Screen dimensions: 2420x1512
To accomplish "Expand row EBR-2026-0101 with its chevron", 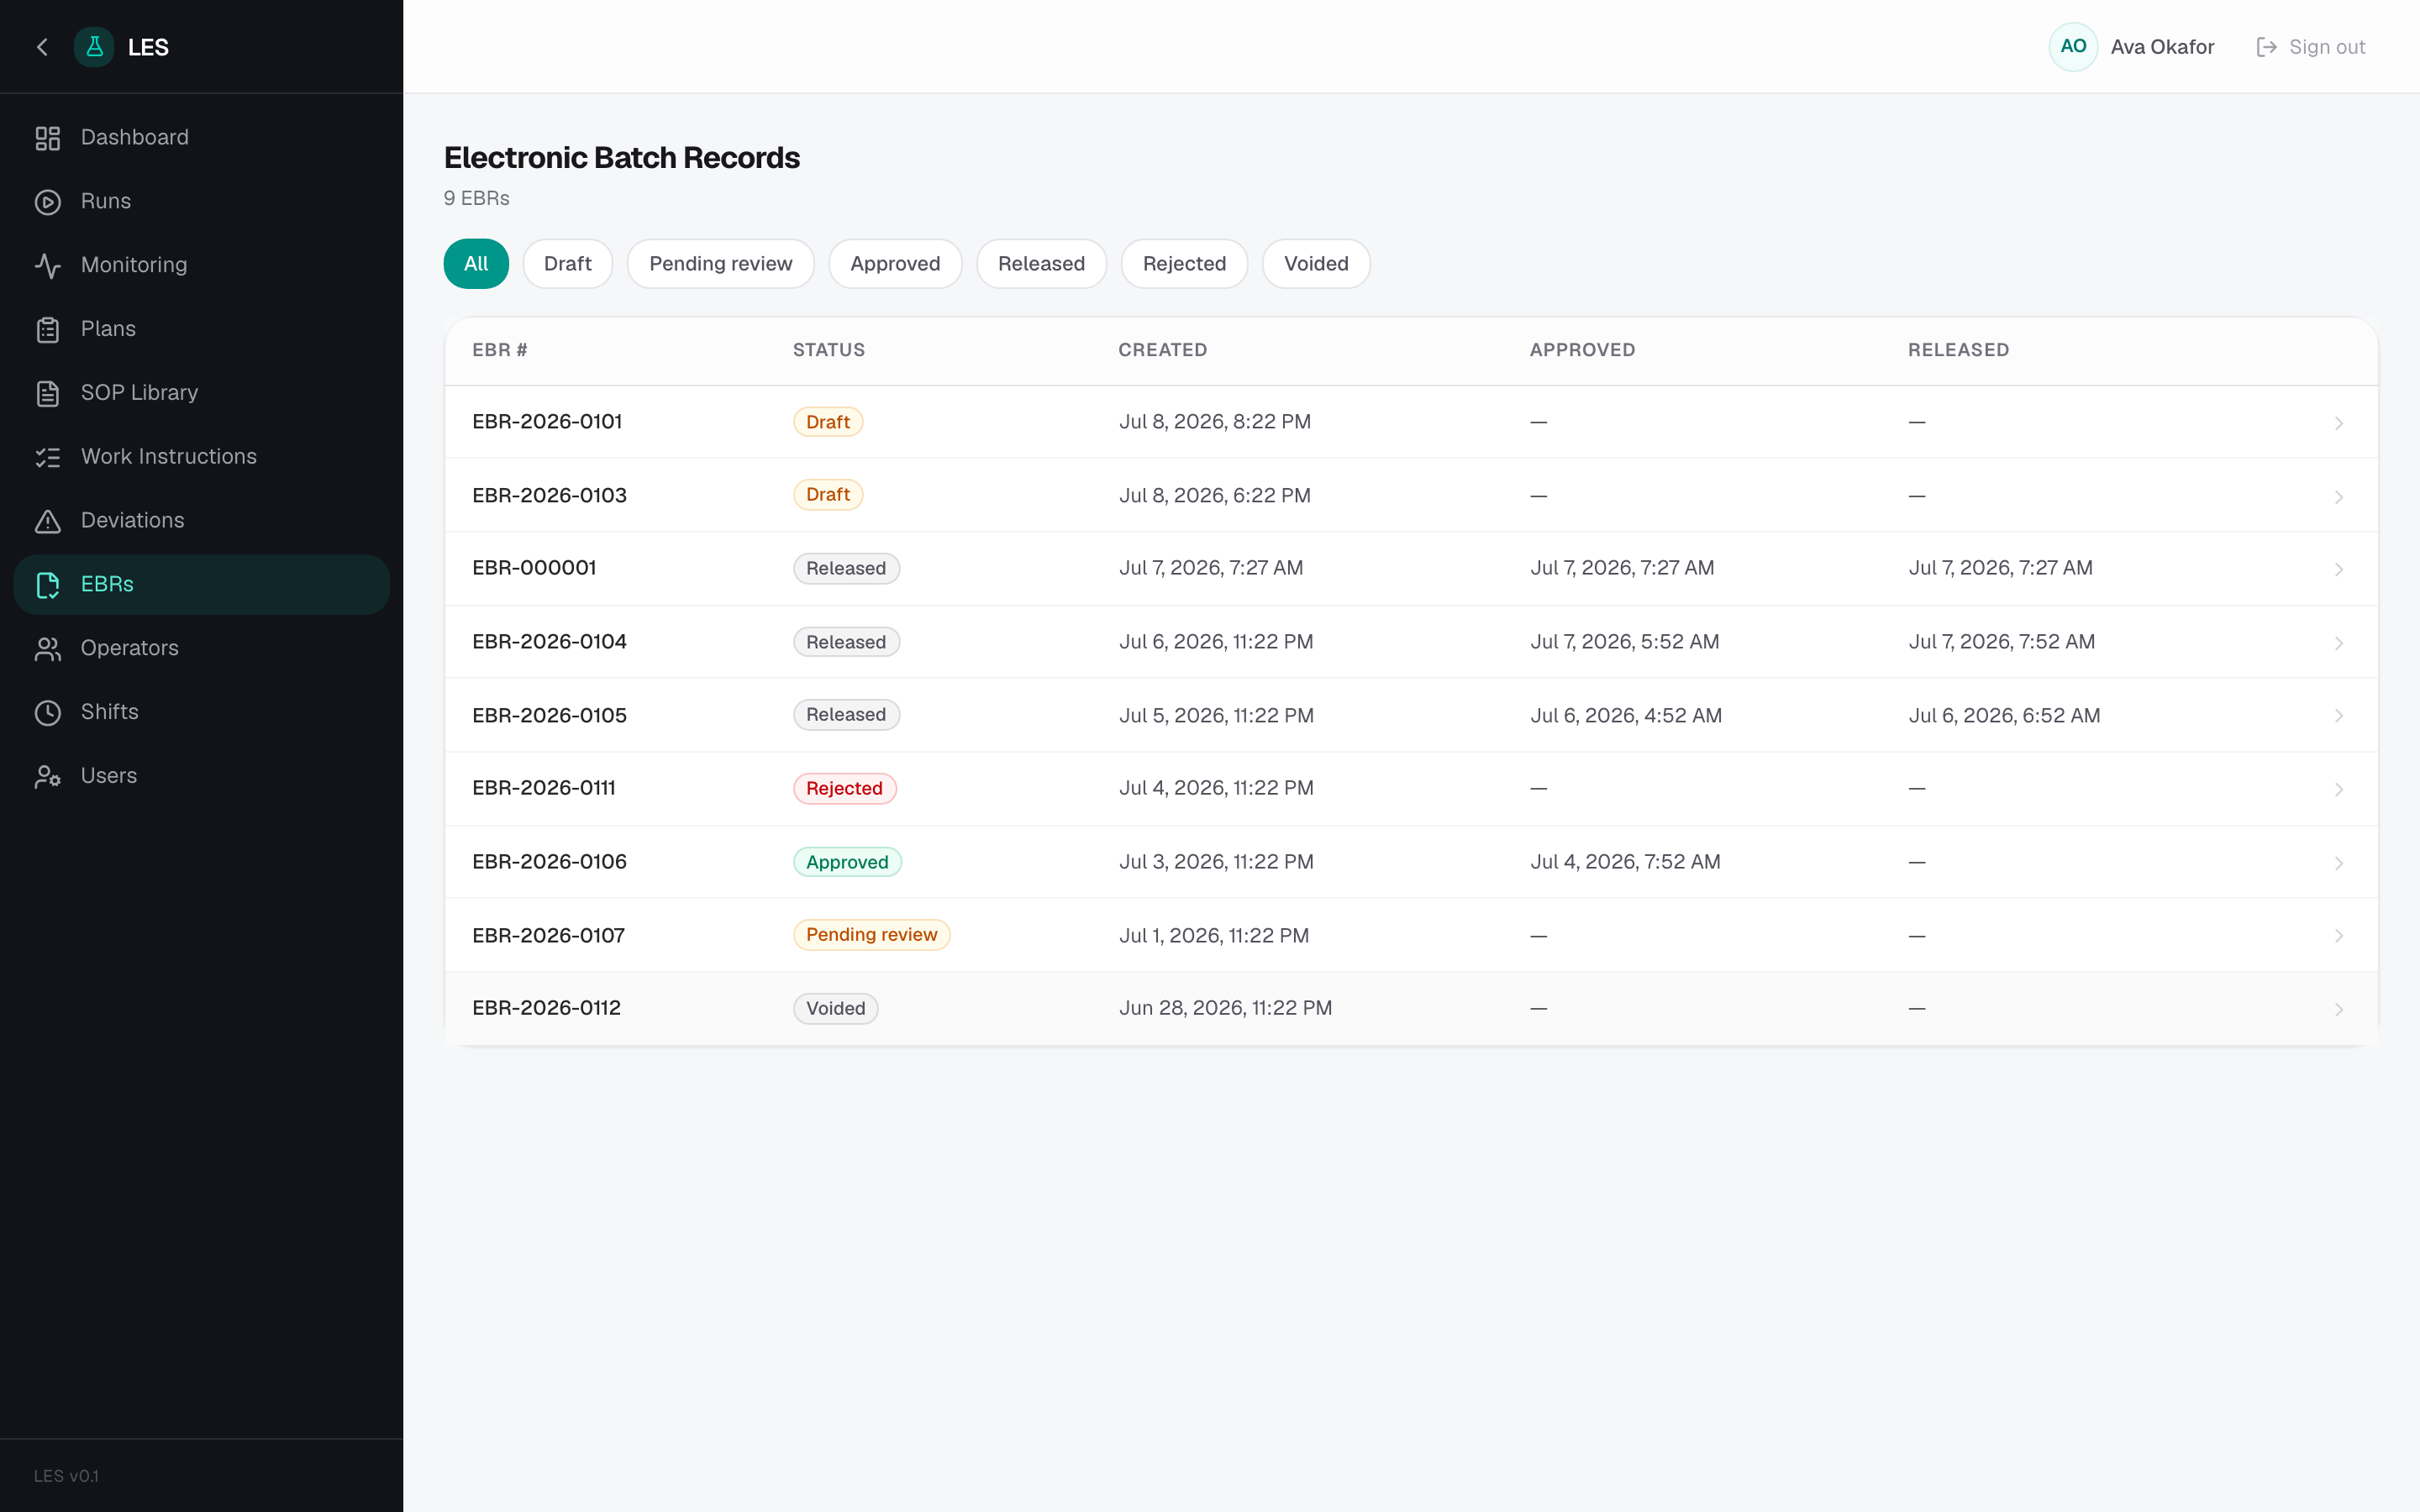I will click(2339, 423).
